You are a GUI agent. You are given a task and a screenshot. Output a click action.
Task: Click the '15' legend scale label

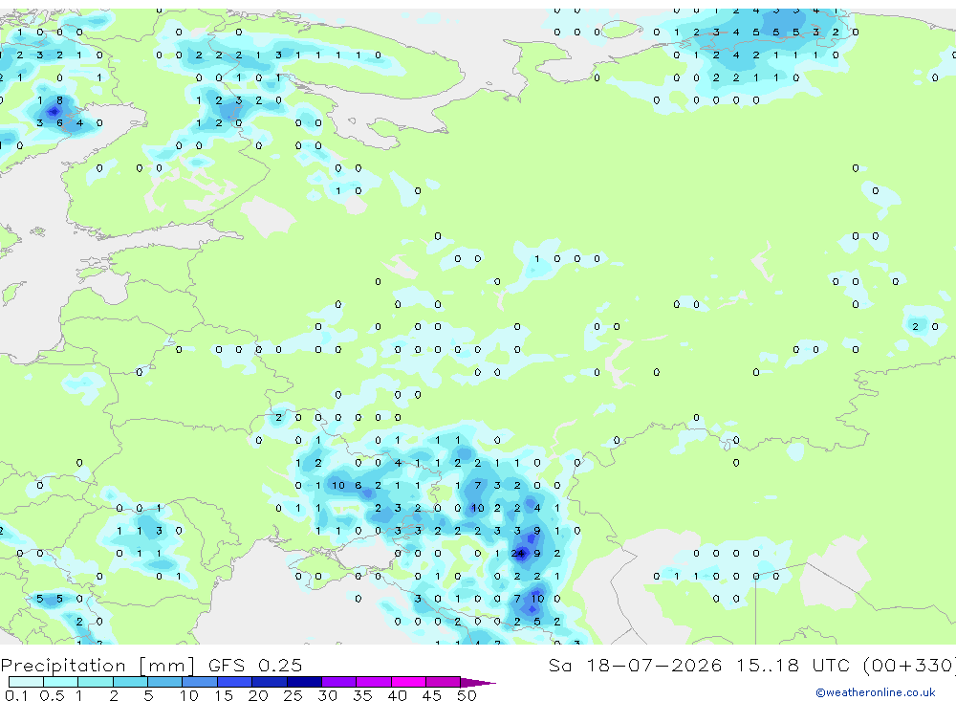tap(224, 695)
